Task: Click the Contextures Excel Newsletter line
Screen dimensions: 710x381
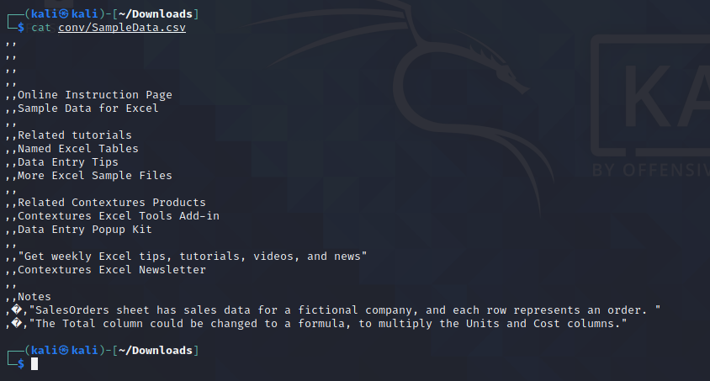Action: tap(111, 270)
